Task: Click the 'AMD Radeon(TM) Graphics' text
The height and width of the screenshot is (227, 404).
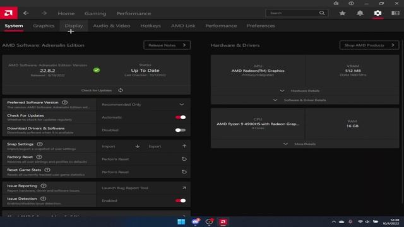Action: click(x=258, y=71)
